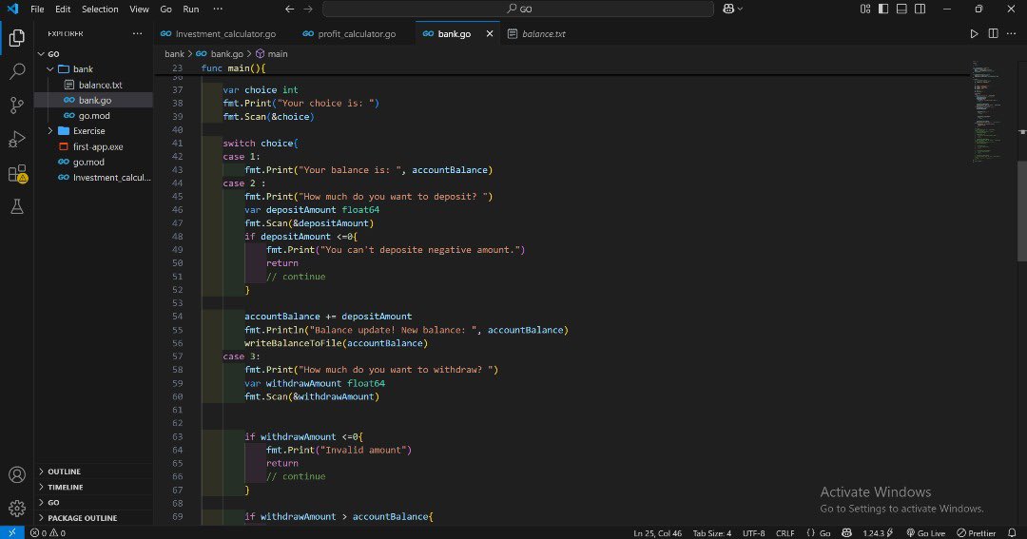Screen dimensions: 1027x539
Task: Open Customize Layout icon
Action: click(x=865, y=10)
